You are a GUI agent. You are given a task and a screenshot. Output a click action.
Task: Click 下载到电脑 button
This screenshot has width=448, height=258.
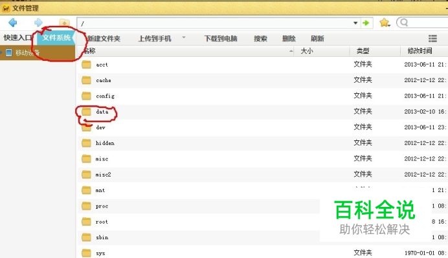(221, 39)
